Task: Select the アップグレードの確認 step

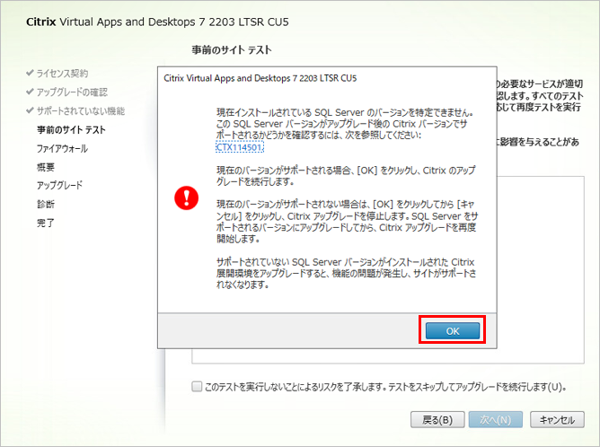Action: 72,92
